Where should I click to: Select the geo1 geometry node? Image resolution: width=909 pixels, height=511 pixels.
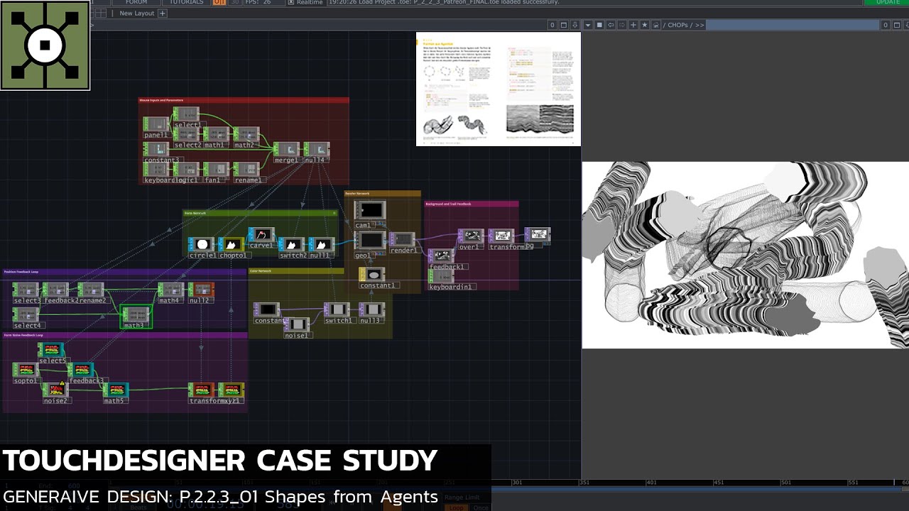pos(370,241)
